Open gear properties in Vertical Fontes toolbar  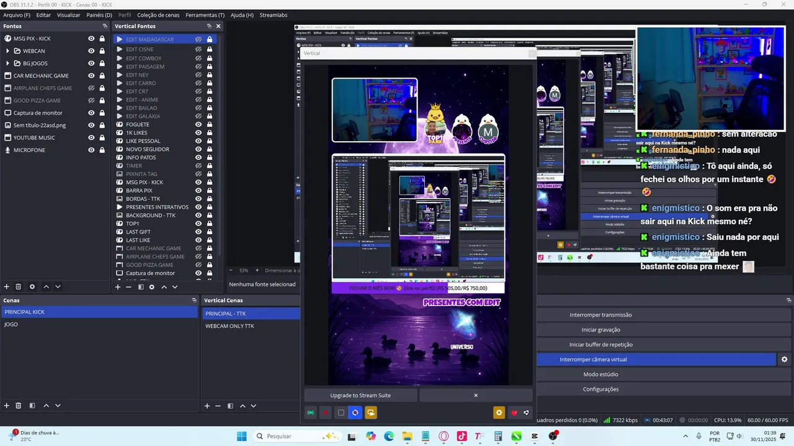coord(152,287)
